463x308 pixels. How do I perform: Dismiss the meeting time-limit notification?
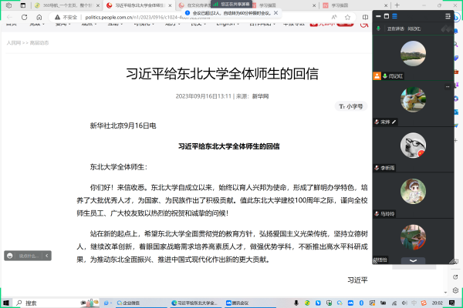tap(275, 13)
